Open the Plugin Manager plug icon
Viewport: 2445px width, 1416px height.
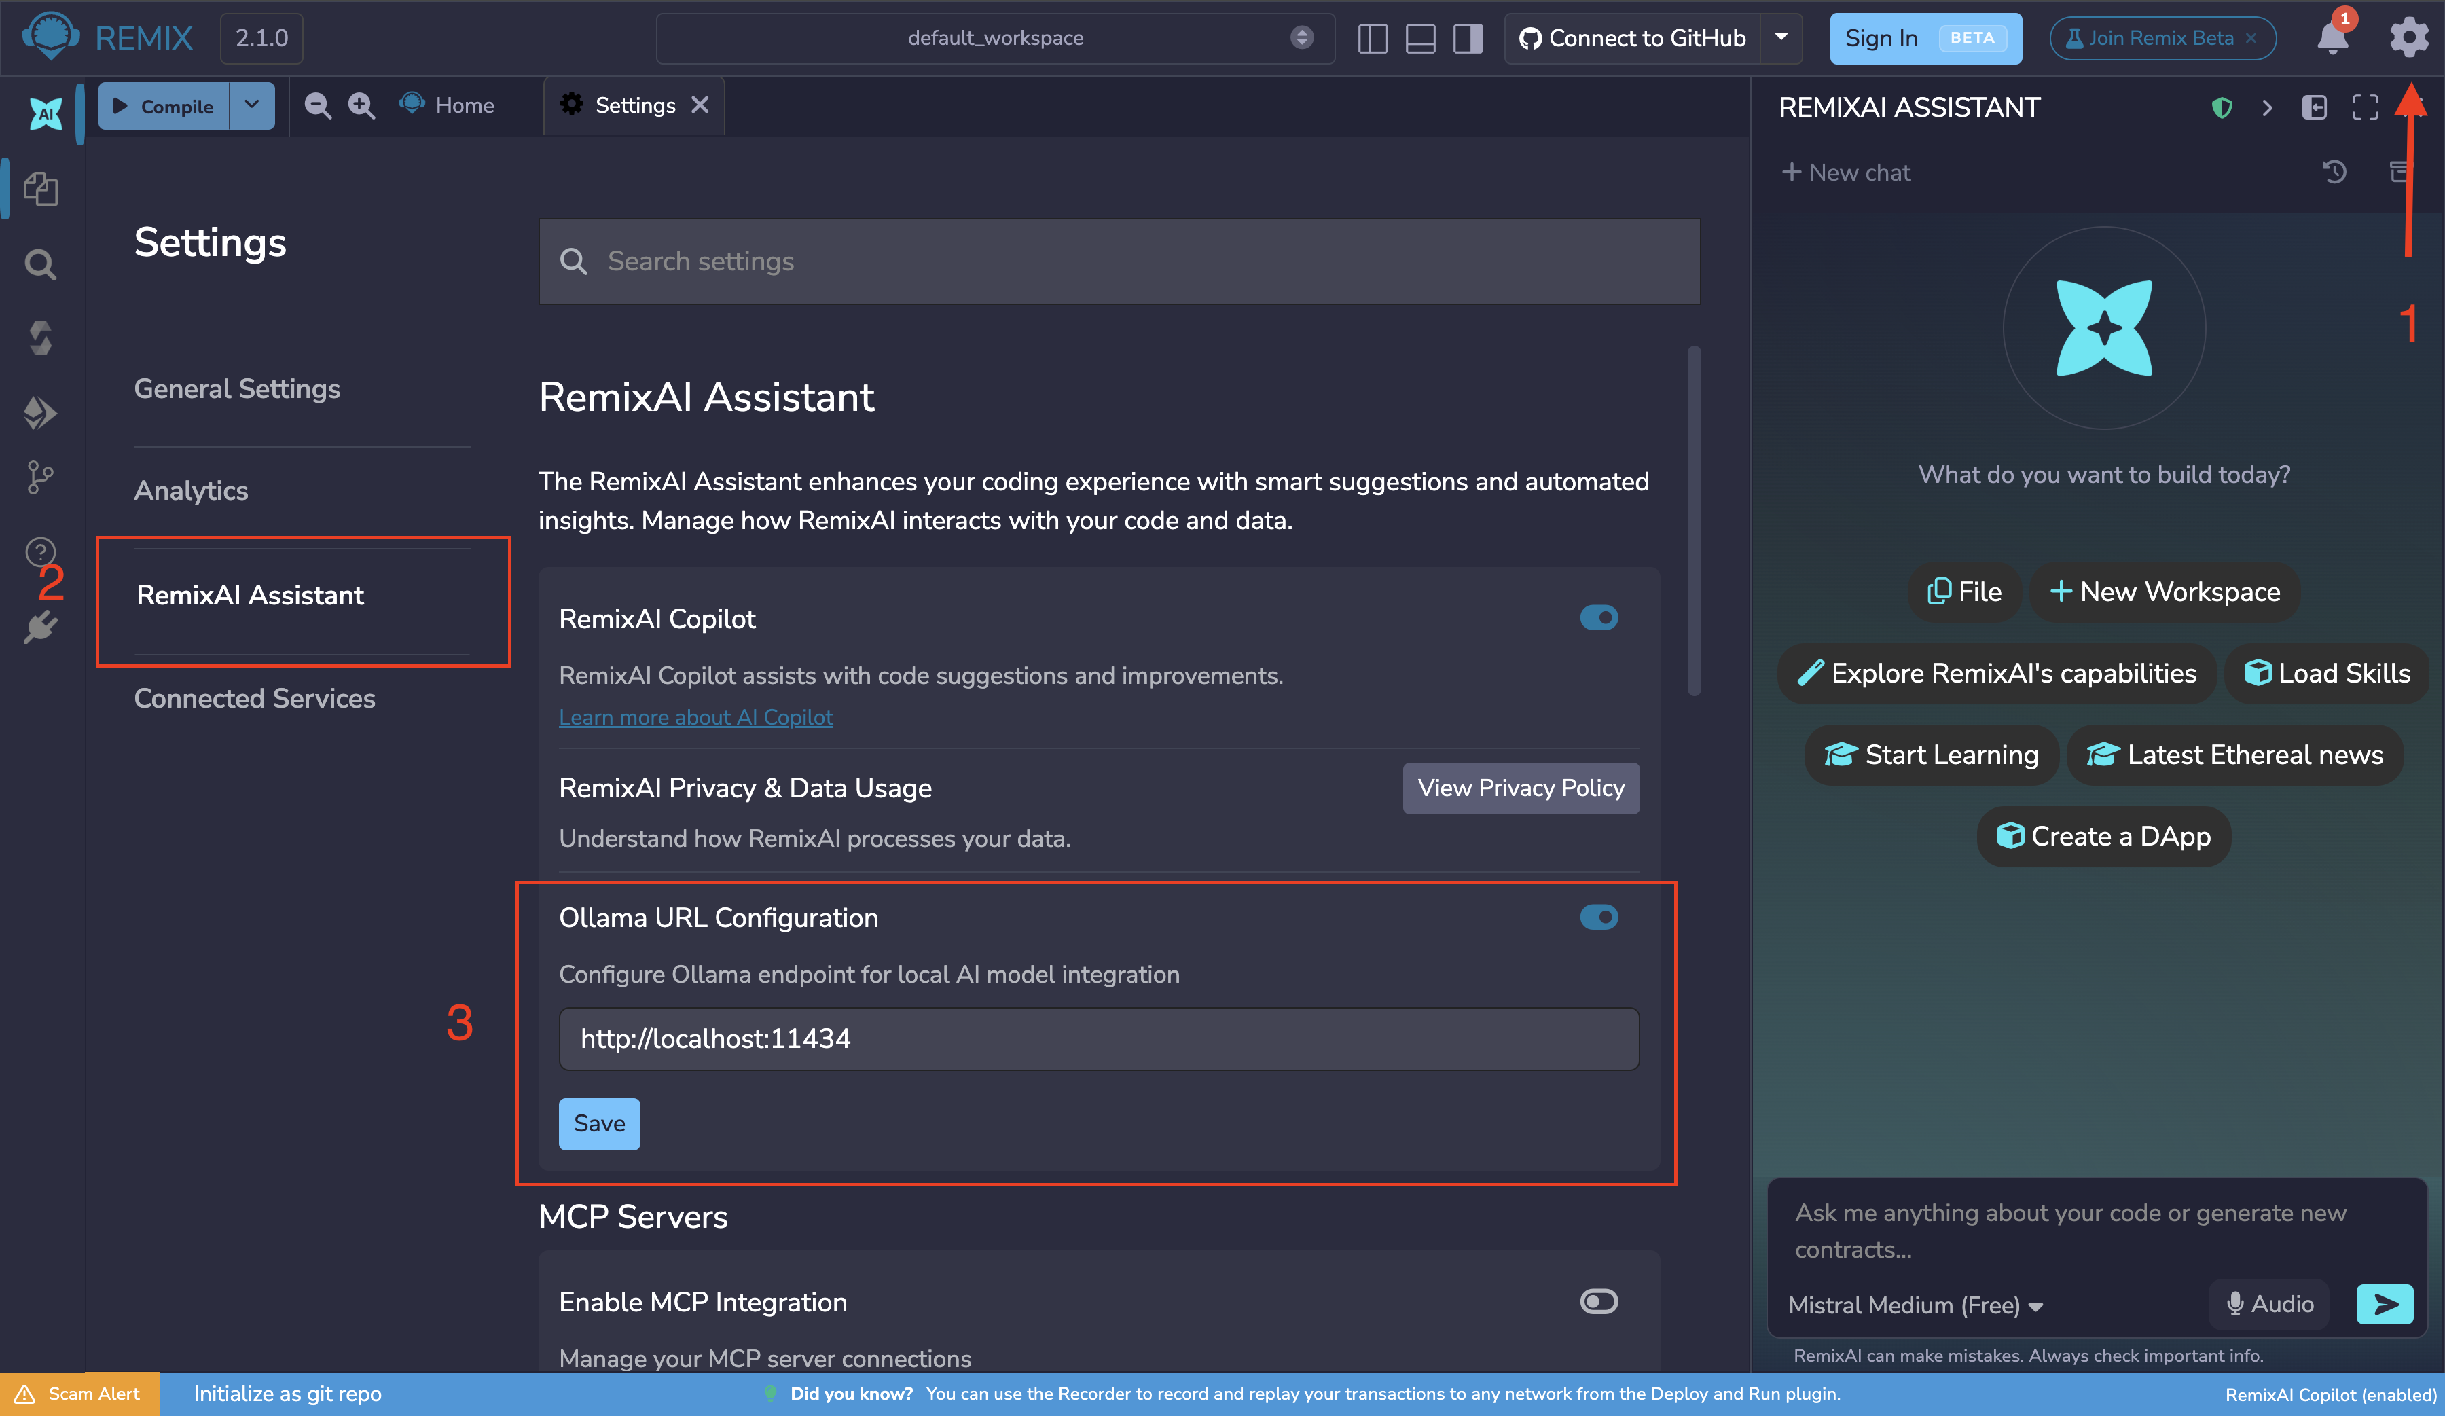[x=41, y=628]
